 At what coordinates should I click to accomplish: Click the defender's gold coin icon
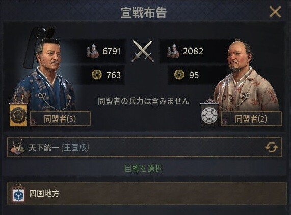coord(179,75)
